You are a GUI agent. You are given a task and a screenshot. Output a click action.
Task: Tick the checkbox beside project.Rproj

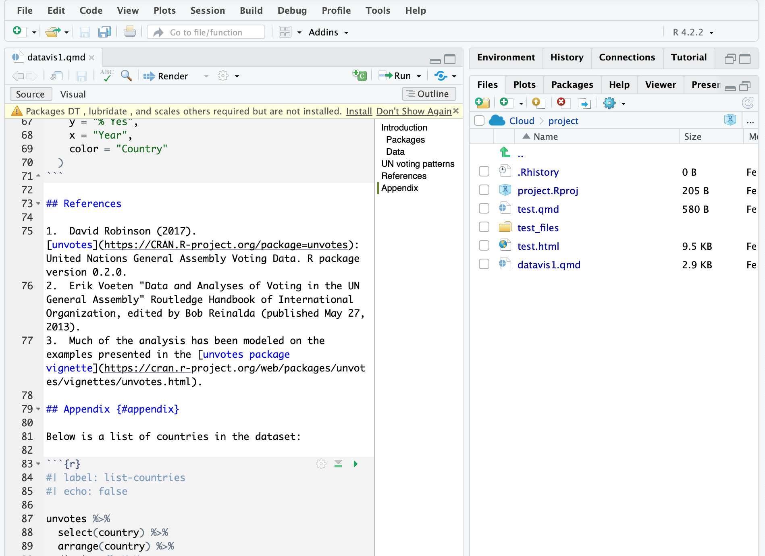[484, 190]
